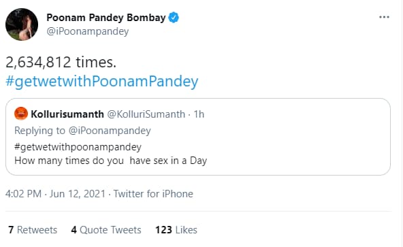
Task: Click Kollurisumanth's orange avatar icon
Action: click(21, 114)
